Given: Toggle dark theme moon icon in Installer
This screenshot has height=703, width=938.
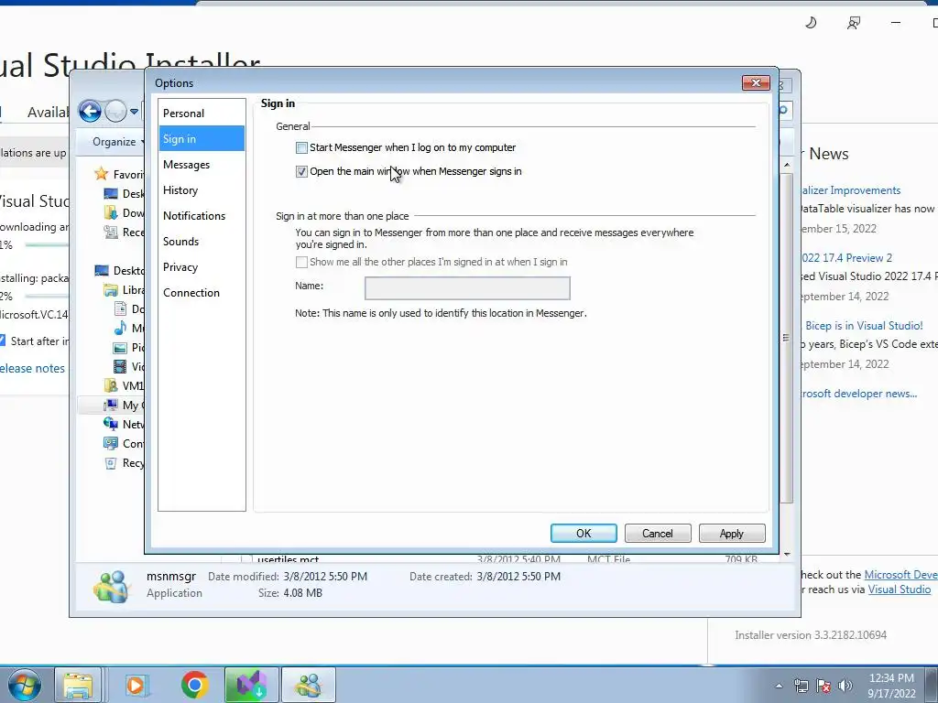Looking at the screenshot, I should (811, 23).
